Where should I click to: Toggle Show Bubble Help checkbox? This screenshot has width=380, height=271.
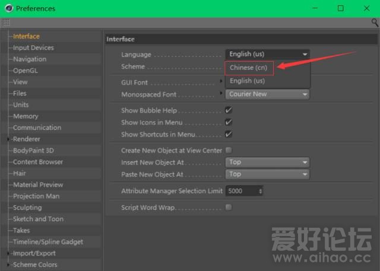(229, 111)
